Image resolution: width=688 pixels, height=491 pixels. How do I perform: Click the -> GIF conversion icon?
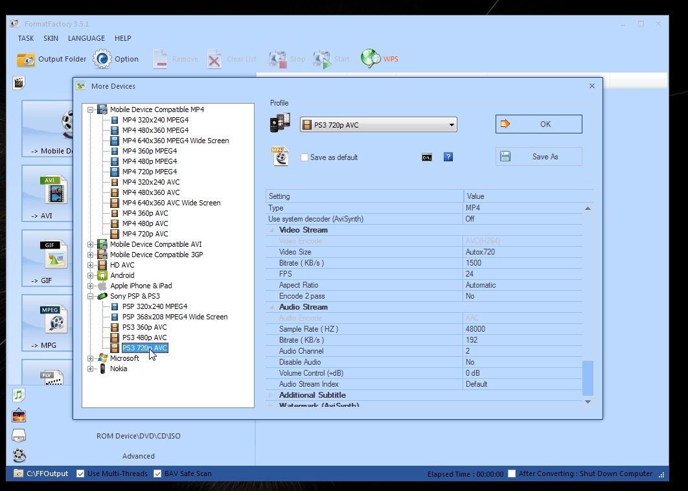54,255
